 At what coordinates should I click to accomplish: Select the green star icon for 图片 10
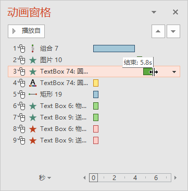[x=33, y=60]
